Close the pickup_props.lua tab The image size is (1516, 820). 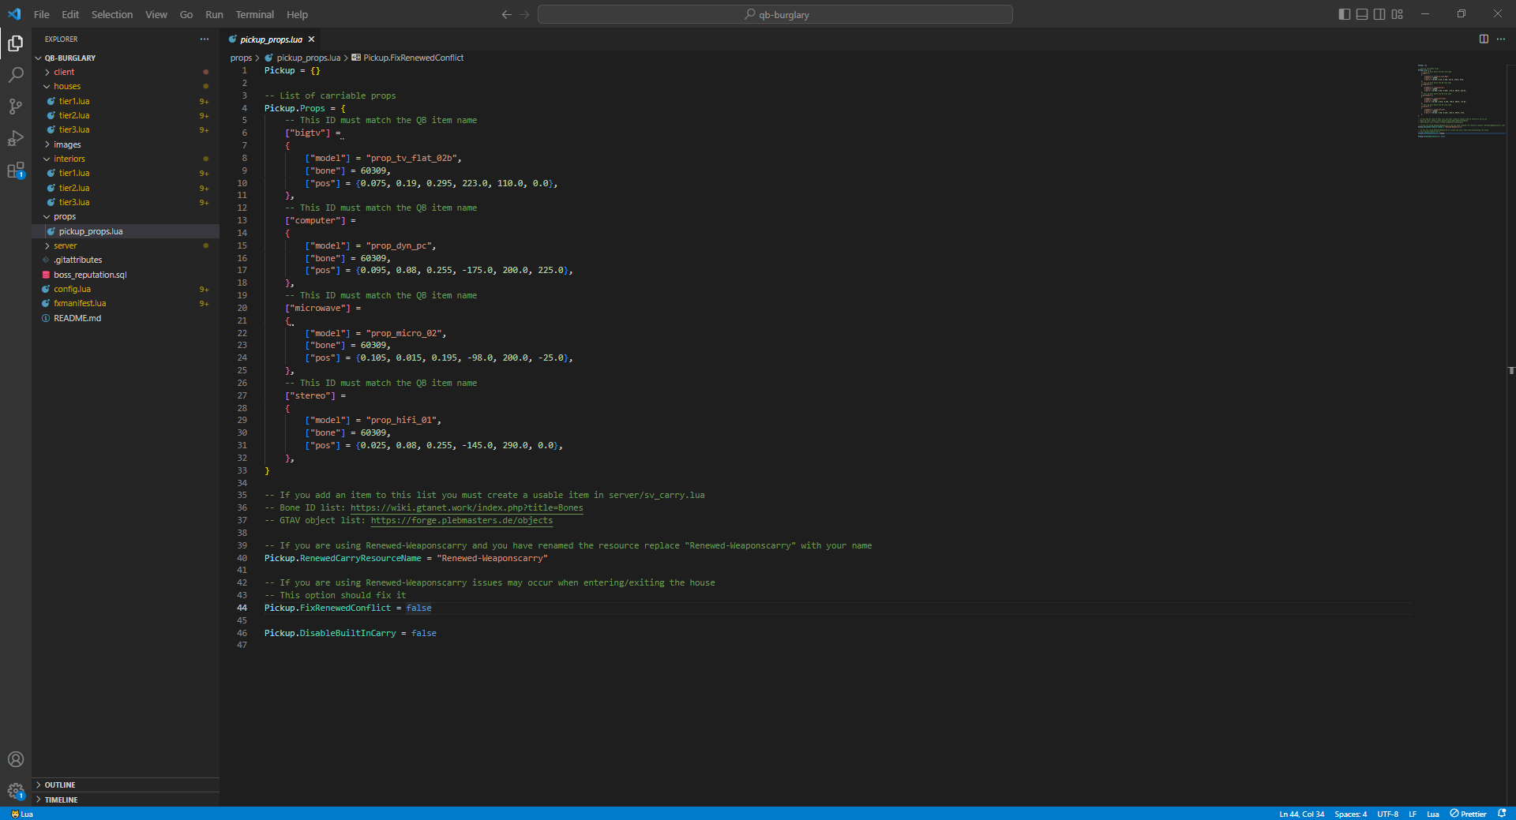click(x=312, y=39)
